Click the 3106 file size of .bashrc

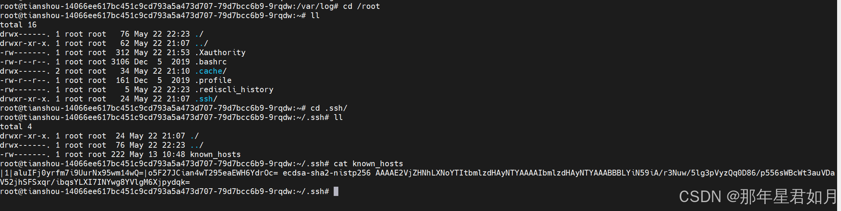(x=120, y=62)
